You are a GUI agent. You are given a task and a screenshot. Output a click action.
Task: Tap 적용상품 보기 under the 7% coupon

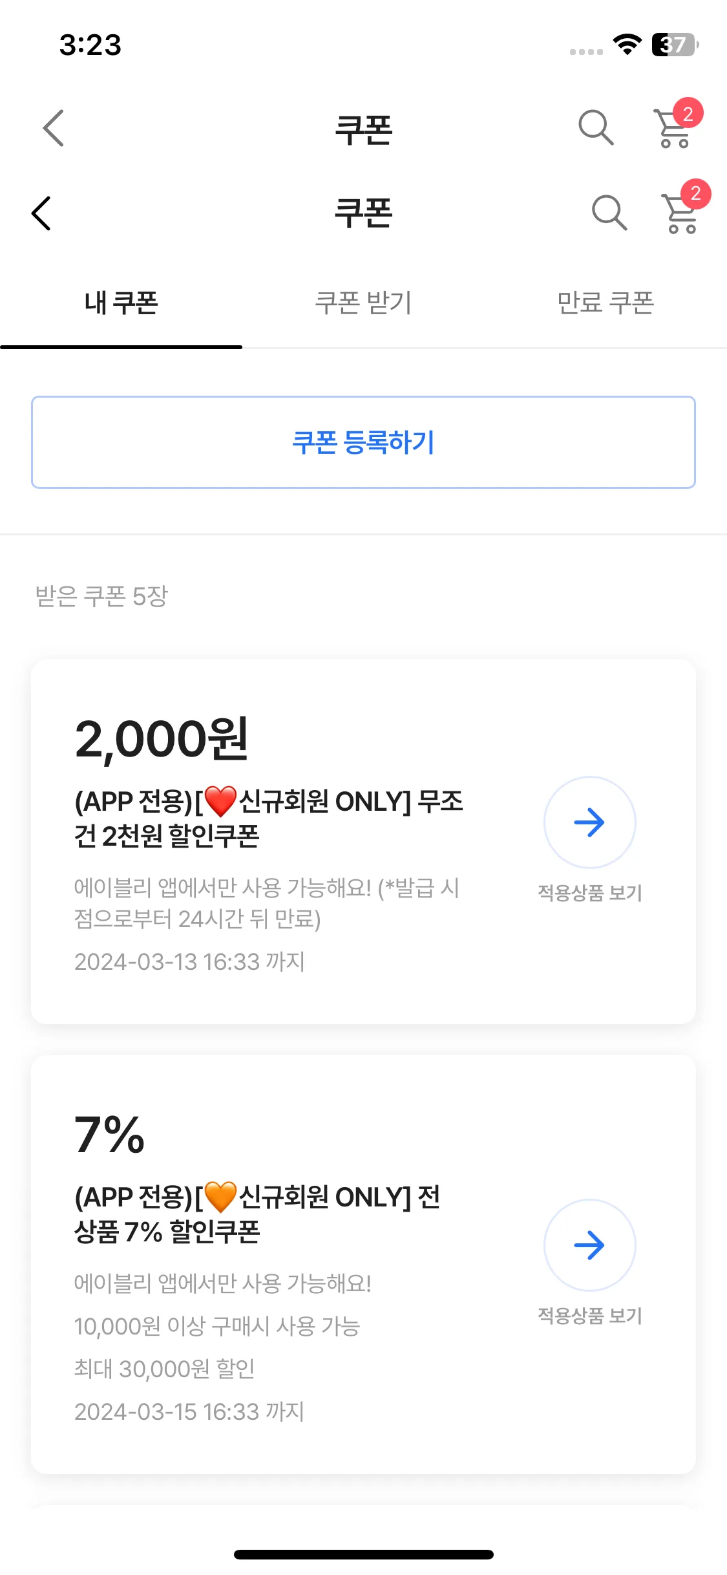pos(589,1316)
